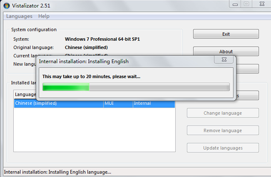Click the System: label

click(x=21, y=39)
